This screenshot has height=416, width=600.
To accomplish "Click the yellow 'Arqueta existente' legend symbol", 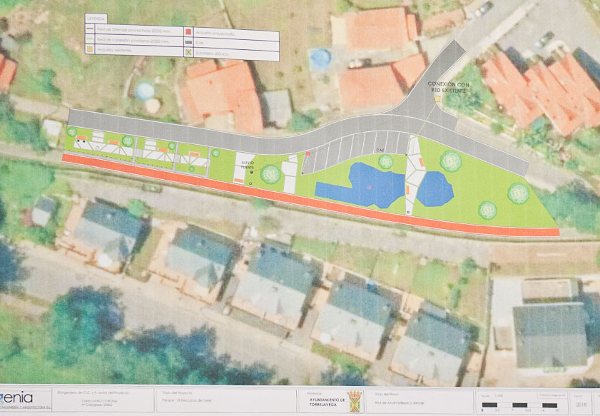I will [x=89, y=49].
